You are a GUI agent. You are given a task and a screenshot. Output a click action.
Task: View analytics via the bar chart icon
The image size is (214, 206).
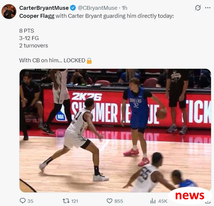153,201
